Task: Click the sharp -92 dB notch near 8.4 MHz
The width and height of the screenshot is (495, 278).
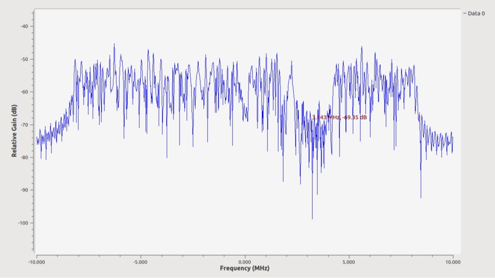Action: tap(421, 197)
